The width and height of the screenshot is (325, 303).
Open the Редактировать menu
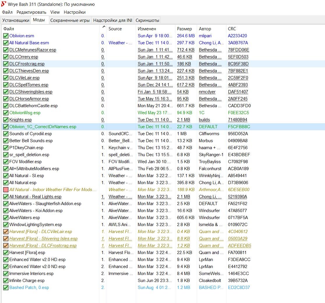click(x=31, y=12)
